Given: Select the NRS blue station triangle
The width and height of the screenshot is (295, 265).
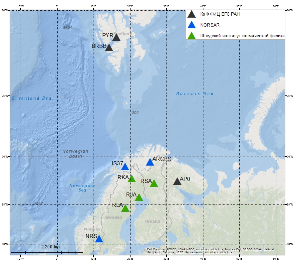Looking at the screenshot, I should tap(99, 239).
